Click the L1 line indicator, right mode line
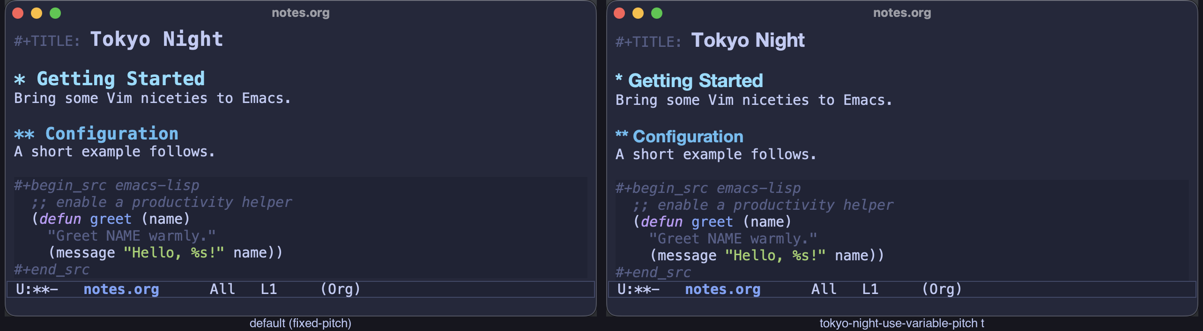Image resolution: width=1203 pixels, height=331 pixels. (x=870, y=289)
